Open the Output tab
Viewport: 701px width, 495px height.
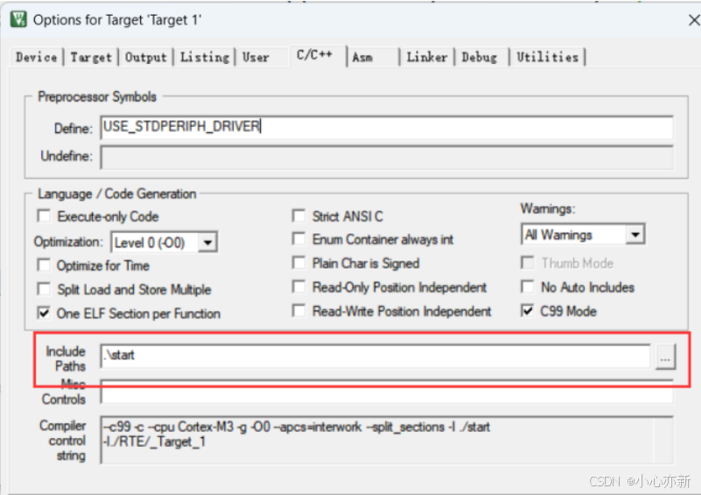tap(146, 57)
